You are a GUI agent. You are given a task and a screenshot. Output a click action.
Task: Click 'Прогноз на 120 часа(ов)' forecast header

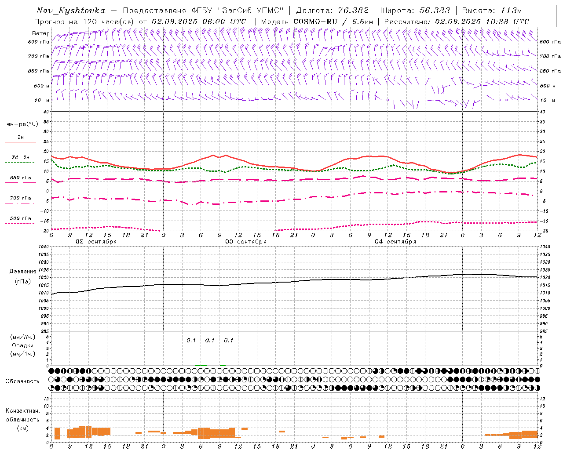coord(84,22)
